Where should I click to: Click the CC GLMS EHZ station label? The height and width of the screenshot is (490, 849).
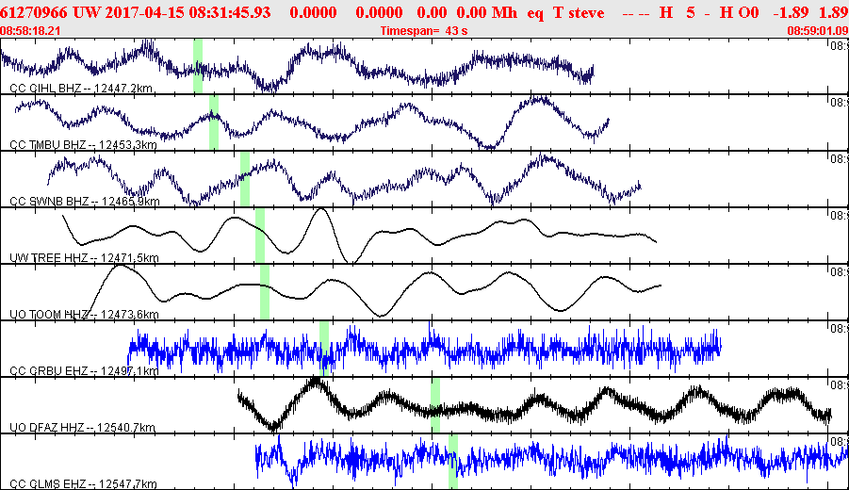(82, 484)
